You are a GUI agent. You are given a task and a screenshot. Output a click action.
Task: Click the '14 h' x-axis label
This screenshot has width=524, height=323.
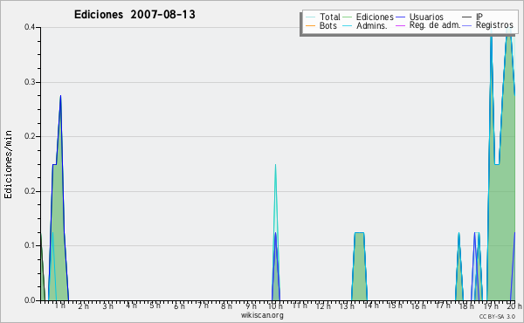click(x=371, y=306)
